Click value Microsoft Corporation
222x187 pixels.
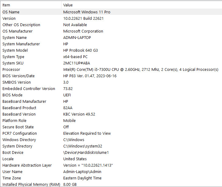coord(83,31)
